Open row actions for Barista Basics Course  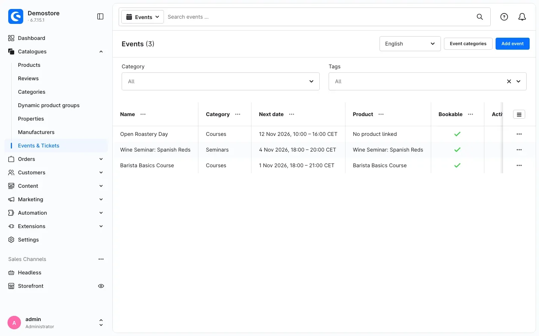pos(519,165)
